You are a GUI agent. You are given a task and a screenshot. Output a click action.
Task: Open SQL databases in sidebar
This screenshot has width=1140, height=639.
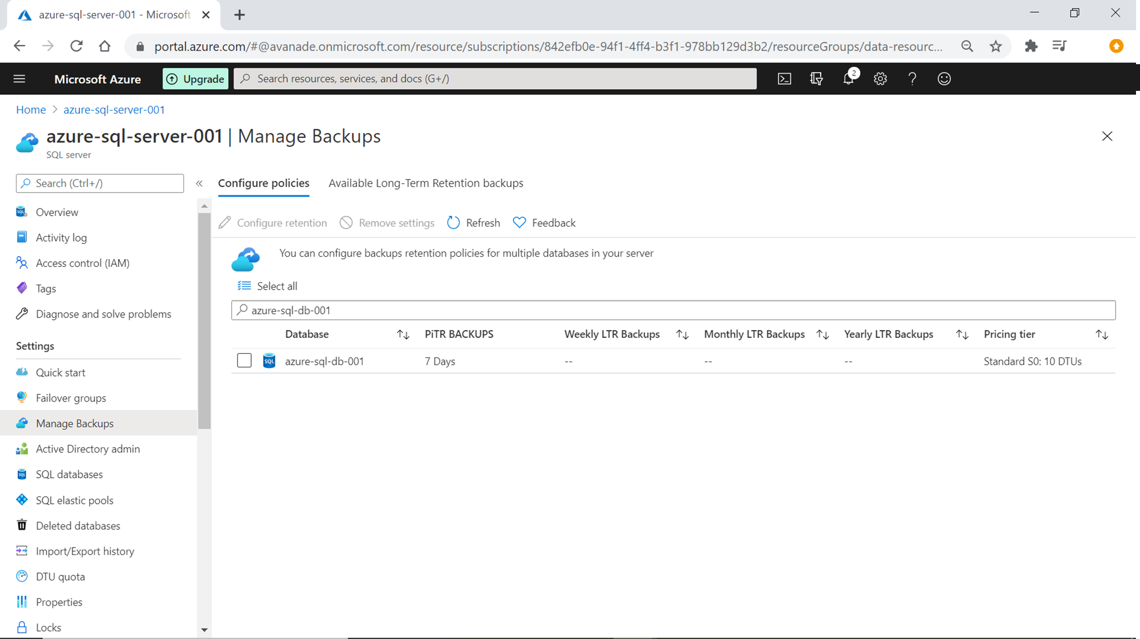(69, 474)
